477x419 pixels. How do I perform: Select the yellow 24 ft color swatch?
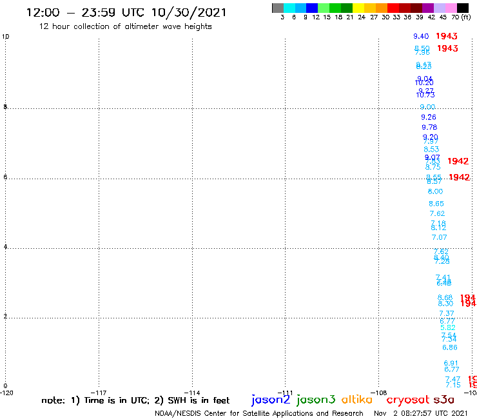click(x=358, y=8)
